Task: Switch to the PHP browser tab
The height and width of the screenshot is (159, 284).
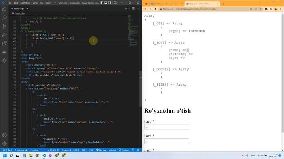Action: 167,4
